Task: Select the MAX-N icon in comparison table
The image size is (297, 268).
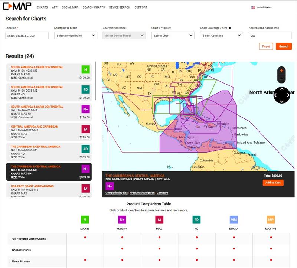Action: [85, 220]
